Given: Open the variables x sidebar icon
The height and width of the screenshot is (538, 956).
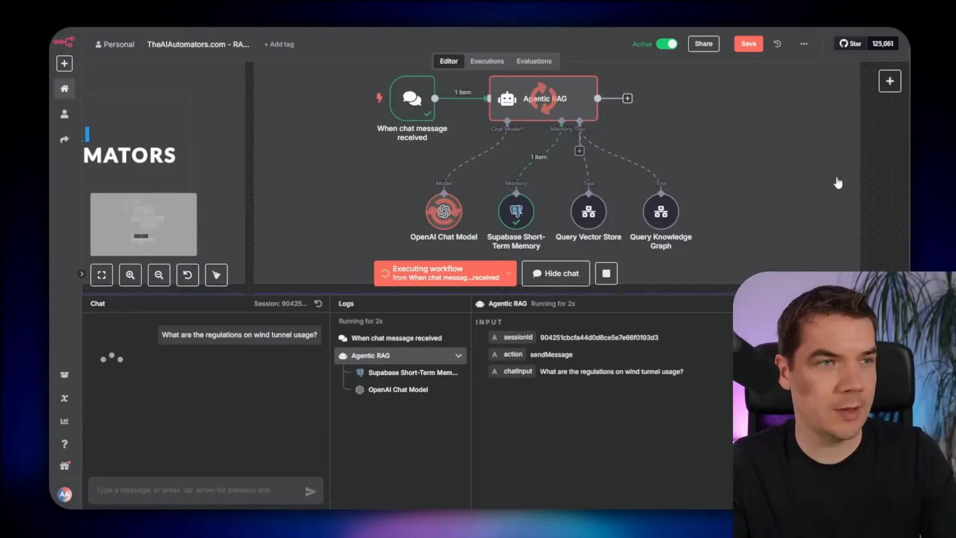Looking at the screenshot, I should click(x=64, y=398).
